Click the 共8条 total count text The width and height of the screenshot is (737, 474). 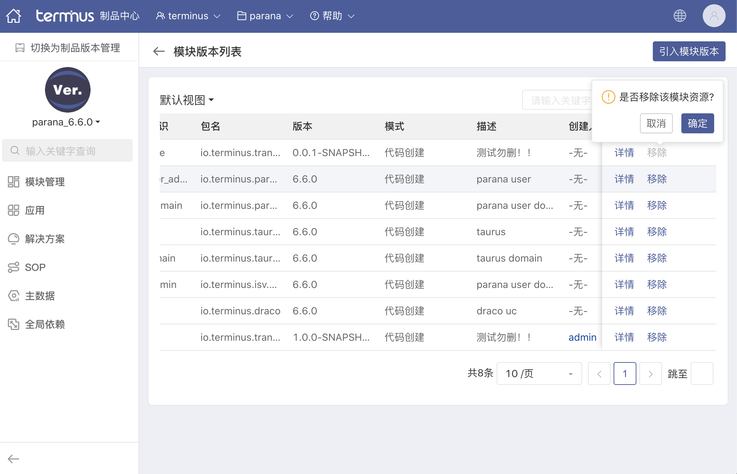[x=480, y=373]
